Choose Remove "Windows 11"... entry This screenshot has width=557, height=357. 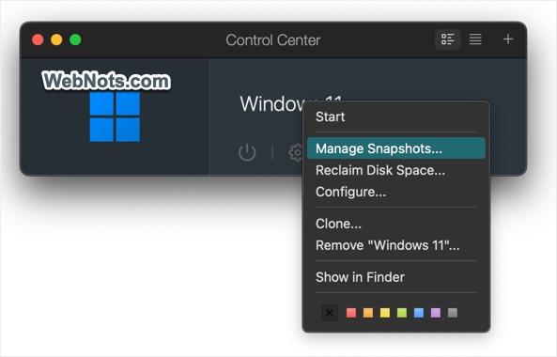[396, 245]
